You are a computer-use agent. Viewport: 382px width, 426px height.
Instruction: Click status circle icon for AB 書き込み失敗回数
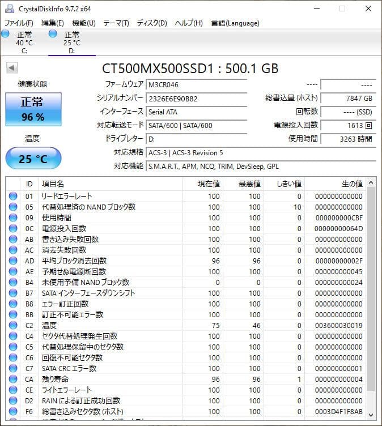tap(13, 239)
